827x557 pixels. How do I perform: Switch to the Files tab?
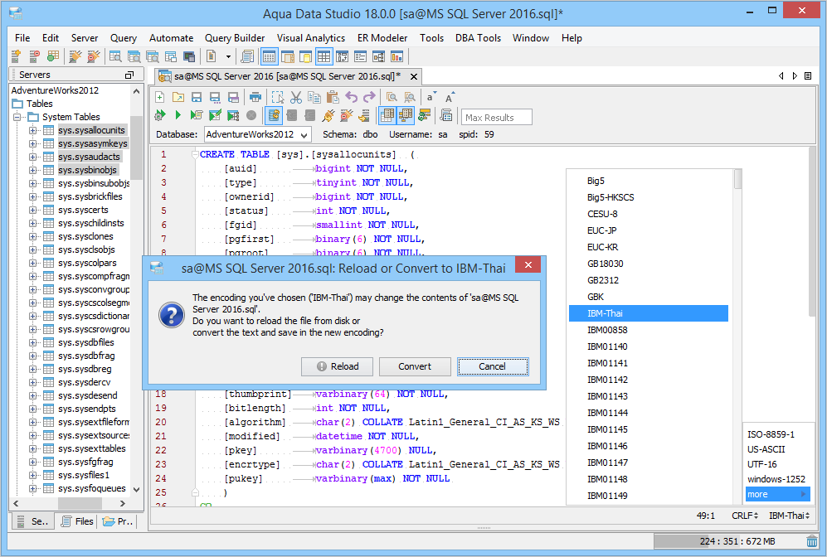76,521
